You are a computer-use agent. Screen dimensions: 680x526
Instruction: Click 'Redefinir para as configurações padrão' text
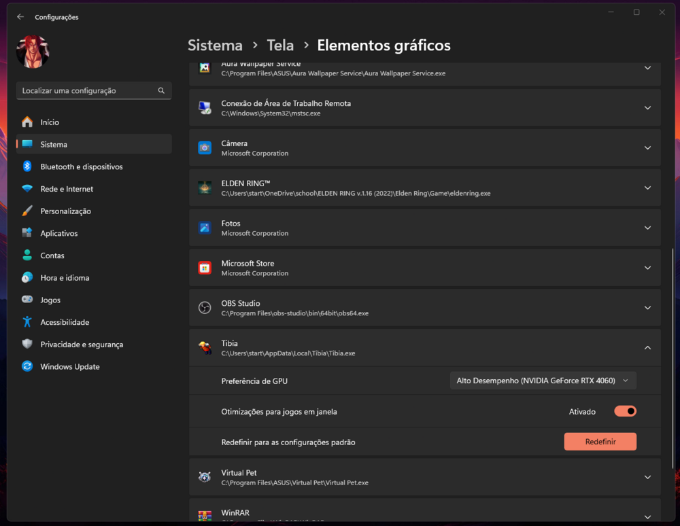[288, 442]
